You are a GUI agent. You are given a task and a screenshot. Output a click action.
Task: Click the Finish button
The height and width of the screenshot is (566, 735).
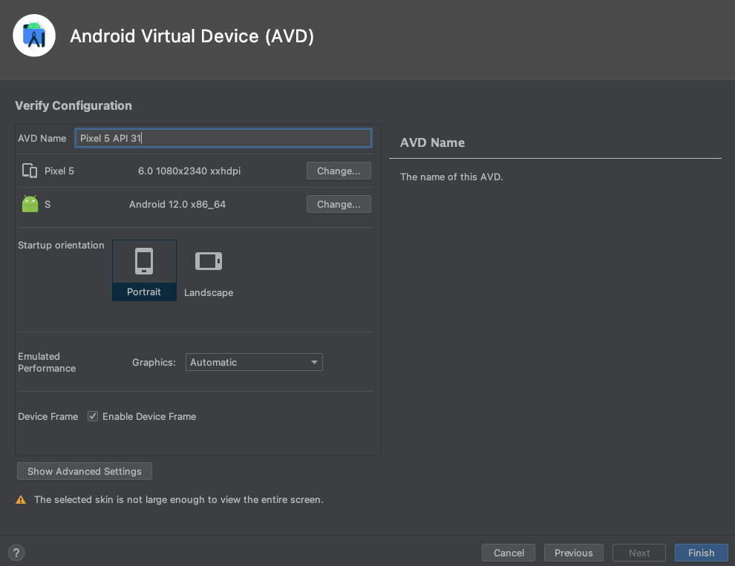702,553
